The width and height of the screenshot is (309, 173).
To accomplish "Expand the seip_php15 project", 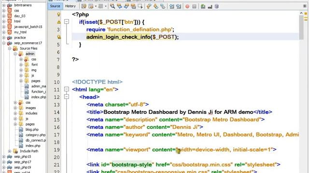I will [x=4, y=157].
